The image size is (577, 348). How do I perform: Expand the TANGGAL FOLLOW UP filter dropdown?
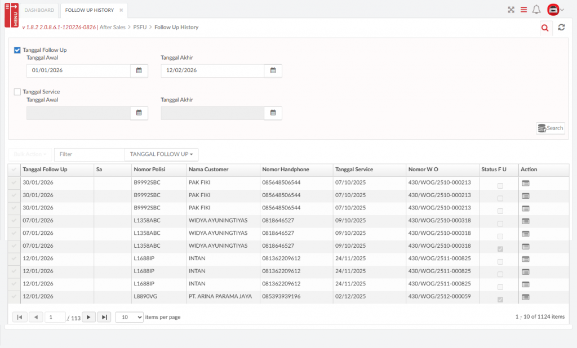[x=161, y=154]
